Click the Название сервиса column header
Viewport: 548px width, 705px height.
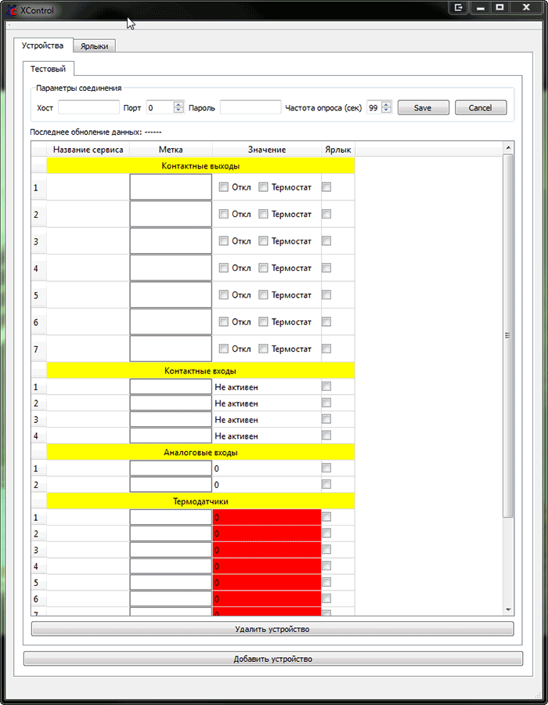(x=88, y=150)
